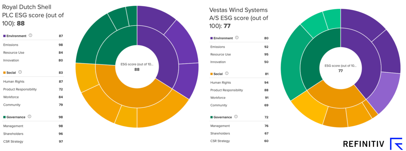Click Shell's Environment score value 87
This screenshot has height=151, width=406.
coord(61,36)
